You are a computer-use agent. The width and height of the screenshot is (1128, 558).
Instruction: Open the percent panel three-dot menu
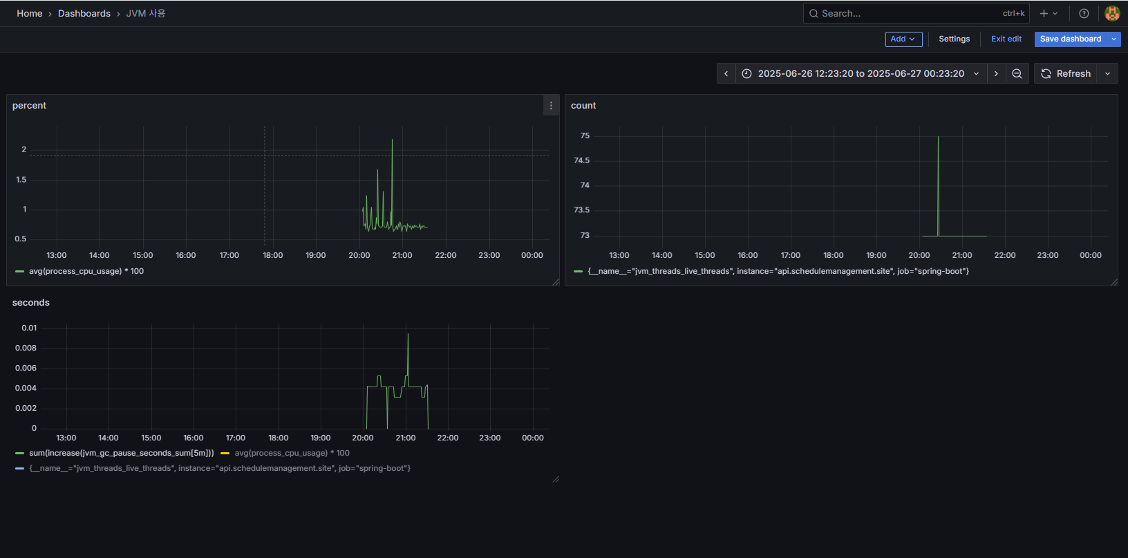[551, 106]
